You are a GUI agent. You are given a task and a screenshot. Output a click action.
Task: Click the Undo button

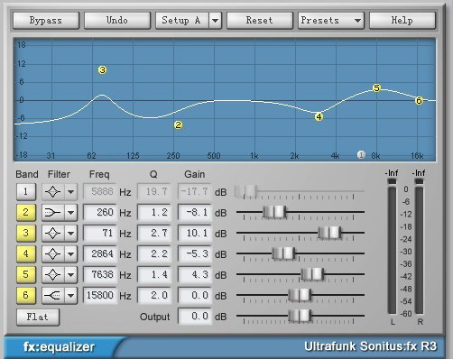click(x=117, y=21)
